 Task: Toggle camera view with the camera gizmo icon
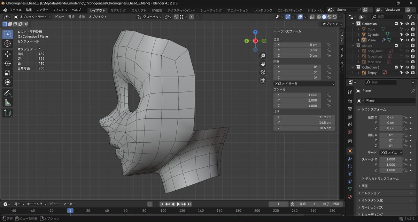[263, 72]
